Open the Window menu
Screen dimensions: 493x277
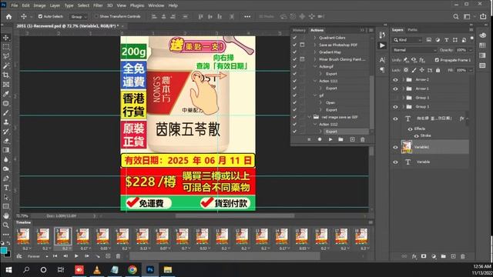pyautogui.click(x=156, y=5)
